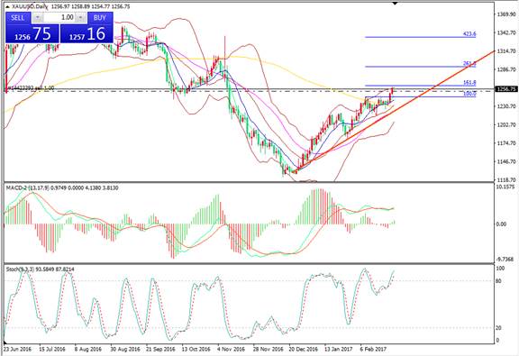Click price scale value 1342.70
This screenshot has width=519, height=356.
tap(506, 32)
